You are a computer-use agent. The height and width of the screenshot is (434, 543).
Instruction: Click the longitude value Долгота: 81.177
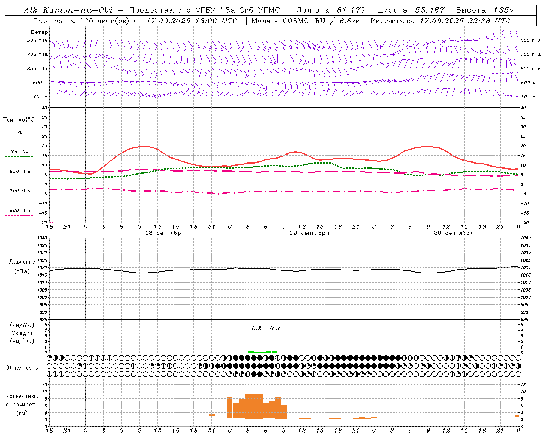331,10
